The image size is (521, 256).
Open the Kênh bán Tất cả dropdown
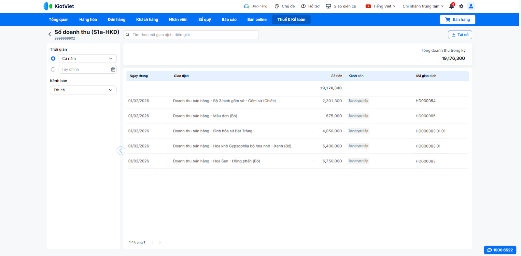point(83,90)
